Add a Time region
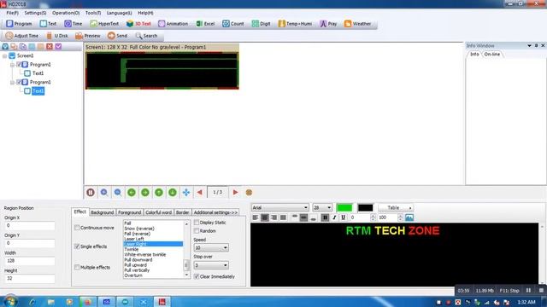Image resolution: width=547 pixels, height=307 pixels. pos(73,24)
